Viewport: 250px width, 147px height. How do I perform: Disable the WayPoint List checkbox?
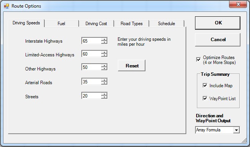coord(205,98)
